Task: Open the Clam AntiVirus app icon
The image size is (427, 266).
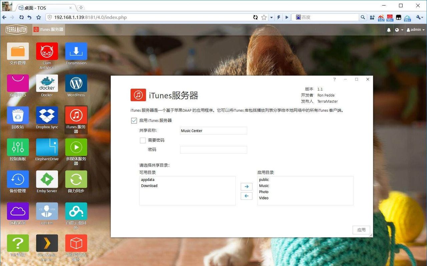Action: coord(47,51)
